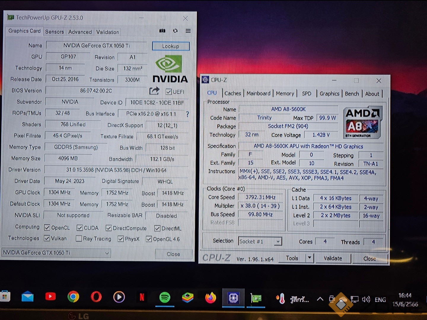The height and width of the screenshot is (320, 427).
Task: Expand the GPU selection dropdown
Action: [107, 253]
